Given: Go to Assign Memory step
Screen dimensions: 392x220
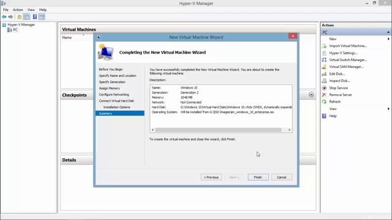Looking at the screenshot, I should (x=109, y=88).
